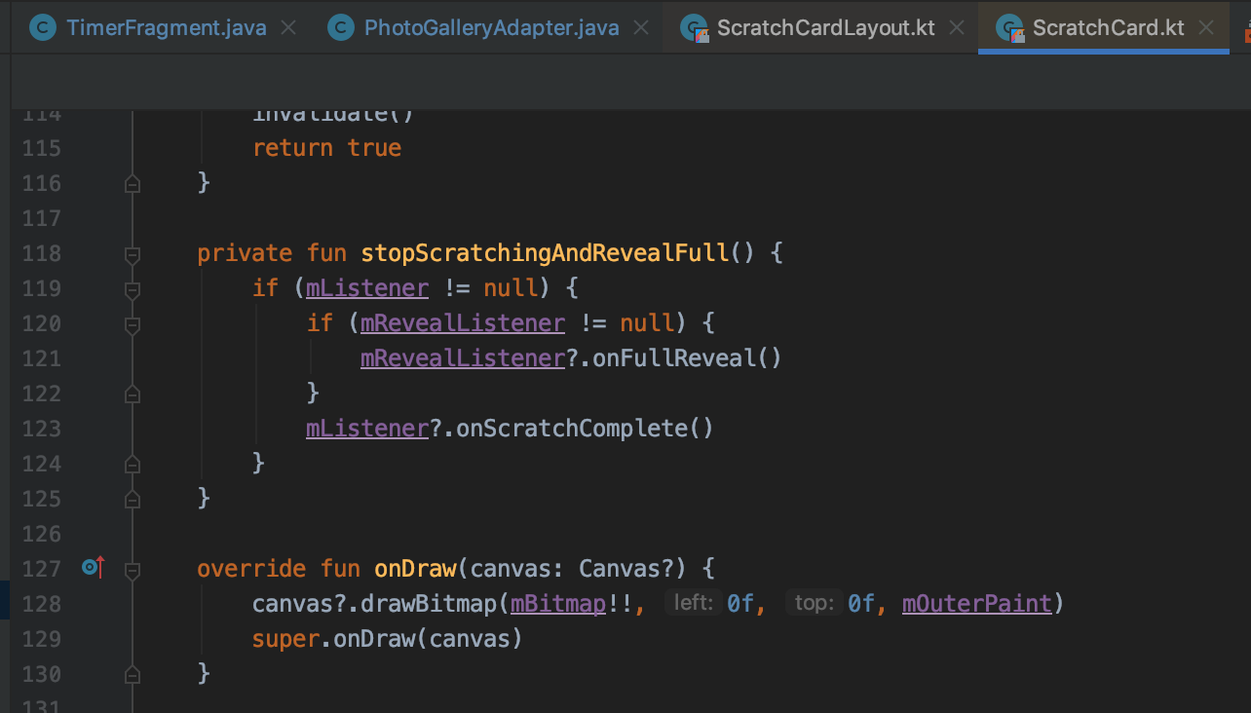Viewport: 1251px width, 713px height.
Task: Click the ScratchCard.kt Kotlin file icon
Action: pyautogui.click(x=1009, y=28)
